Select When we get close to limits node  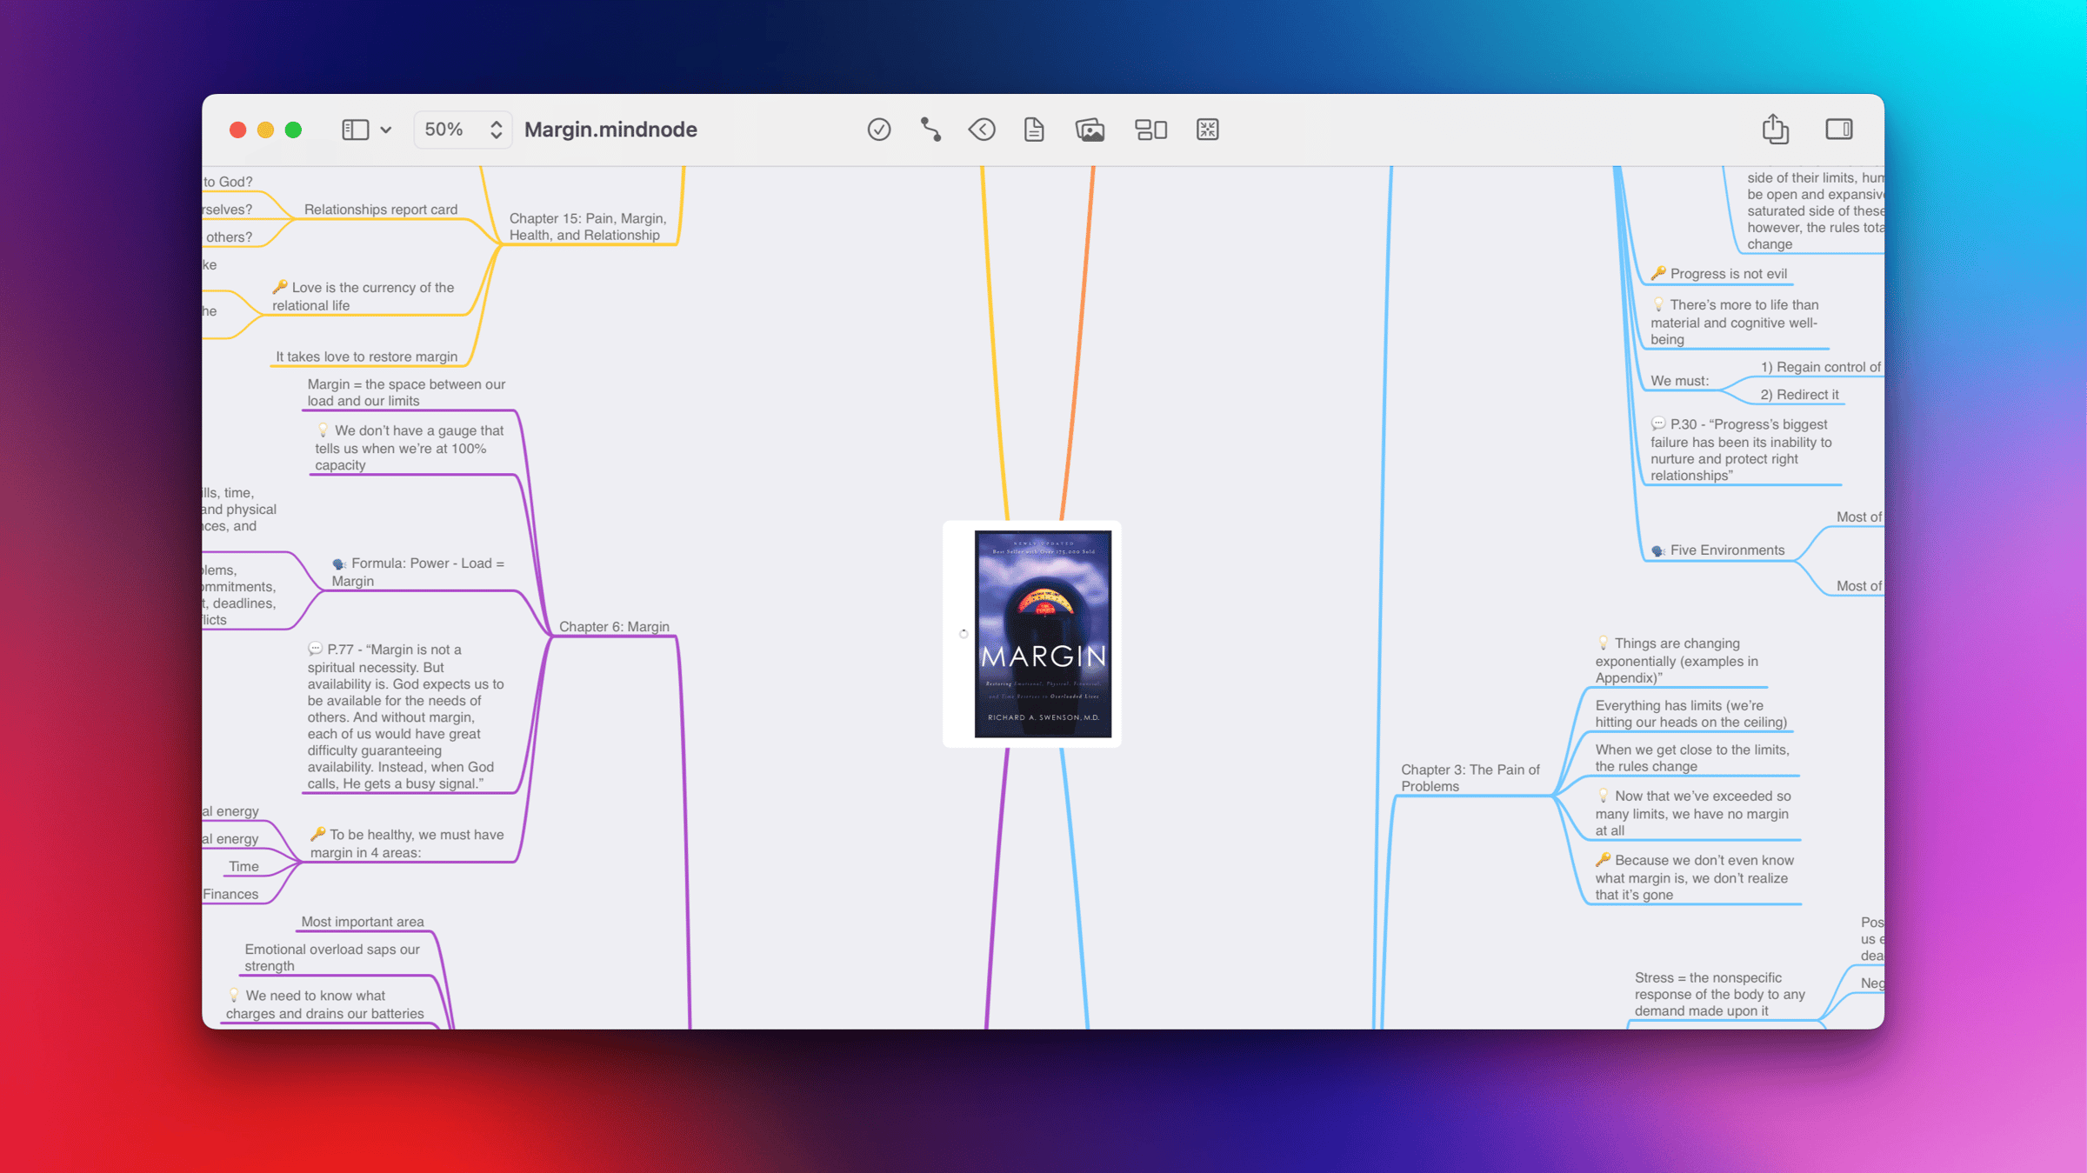(1692, 758)
